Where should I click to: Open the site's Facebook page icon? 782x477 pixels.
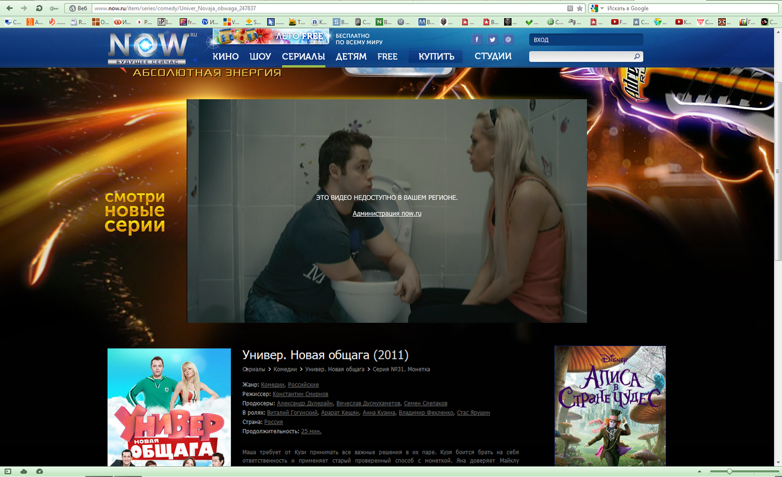[x=477, y=40]
